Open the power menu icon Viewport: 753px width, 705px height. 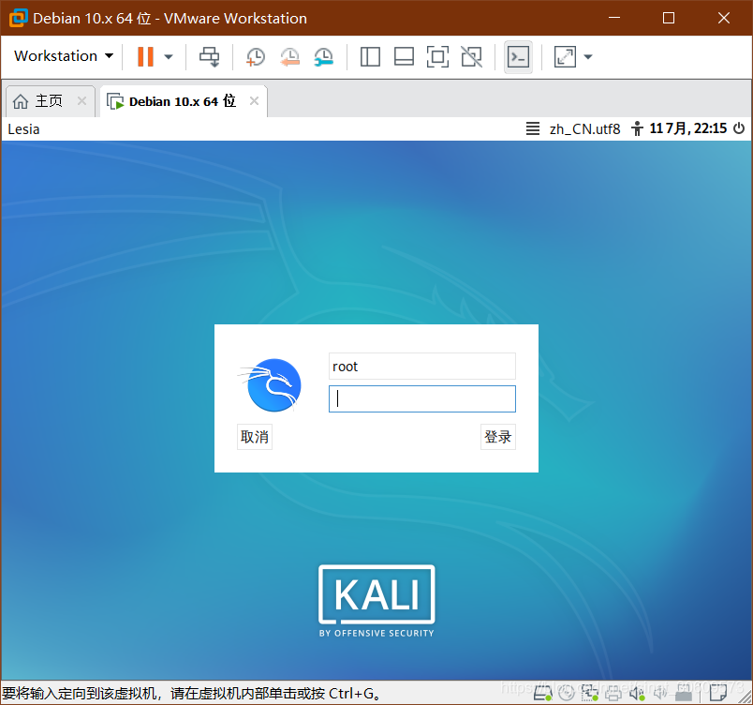click(739, 128)
